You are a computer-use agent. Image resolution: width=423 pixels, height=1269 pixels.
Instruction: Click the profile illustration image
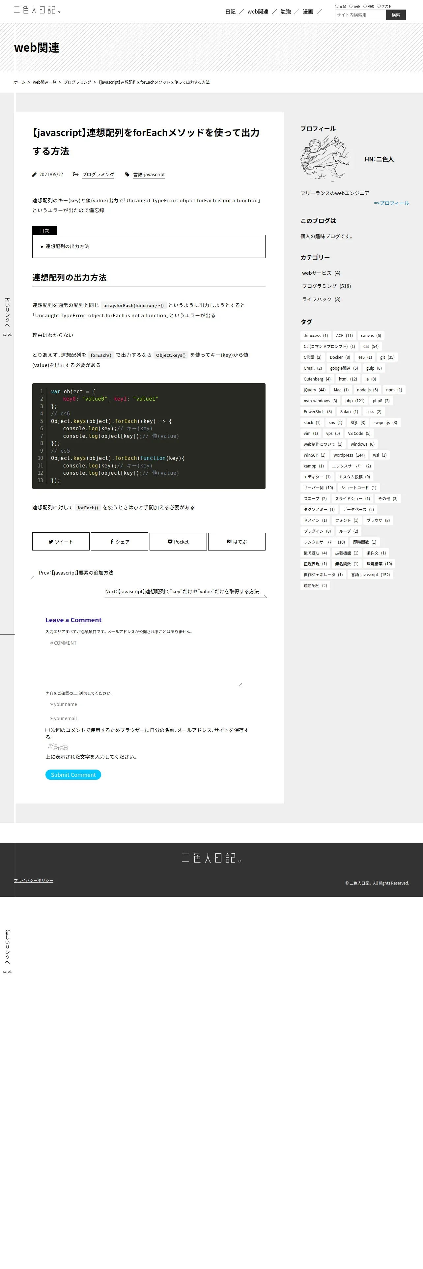coord(325,159)
